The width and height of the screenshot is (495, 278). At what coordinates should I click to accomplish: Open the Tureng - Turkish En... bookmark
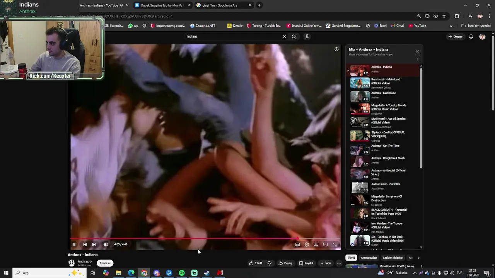tap(264, 26)
